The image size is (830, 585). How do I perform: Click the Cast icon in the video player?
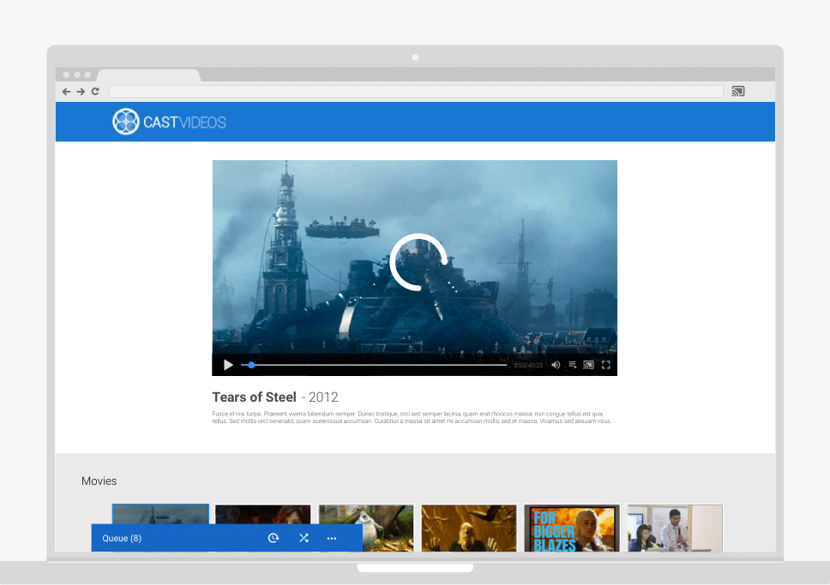pyautogui.click(x=588, y=365)
